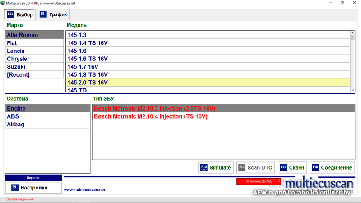Viewport: 361px width, 203px height.
Task: Select model 145 1.7 16V
Action: 208,67
